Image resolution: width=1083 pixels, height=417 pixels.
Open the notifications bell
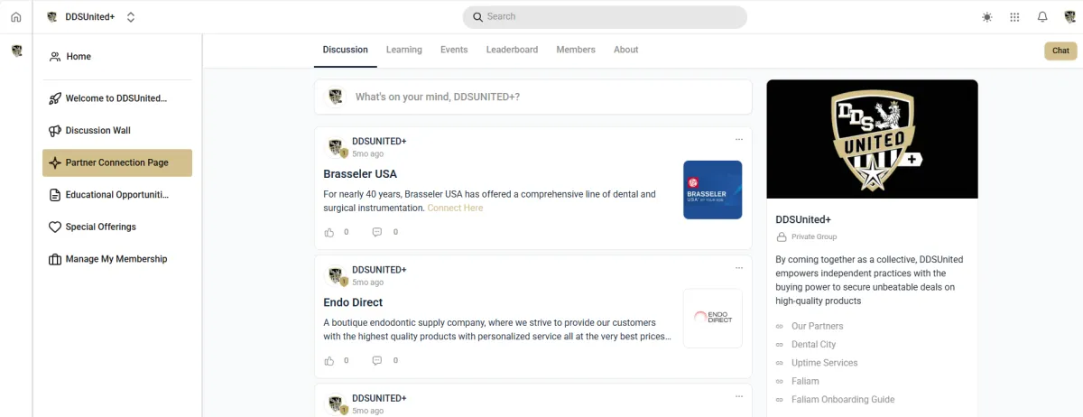coord(1042,17)
